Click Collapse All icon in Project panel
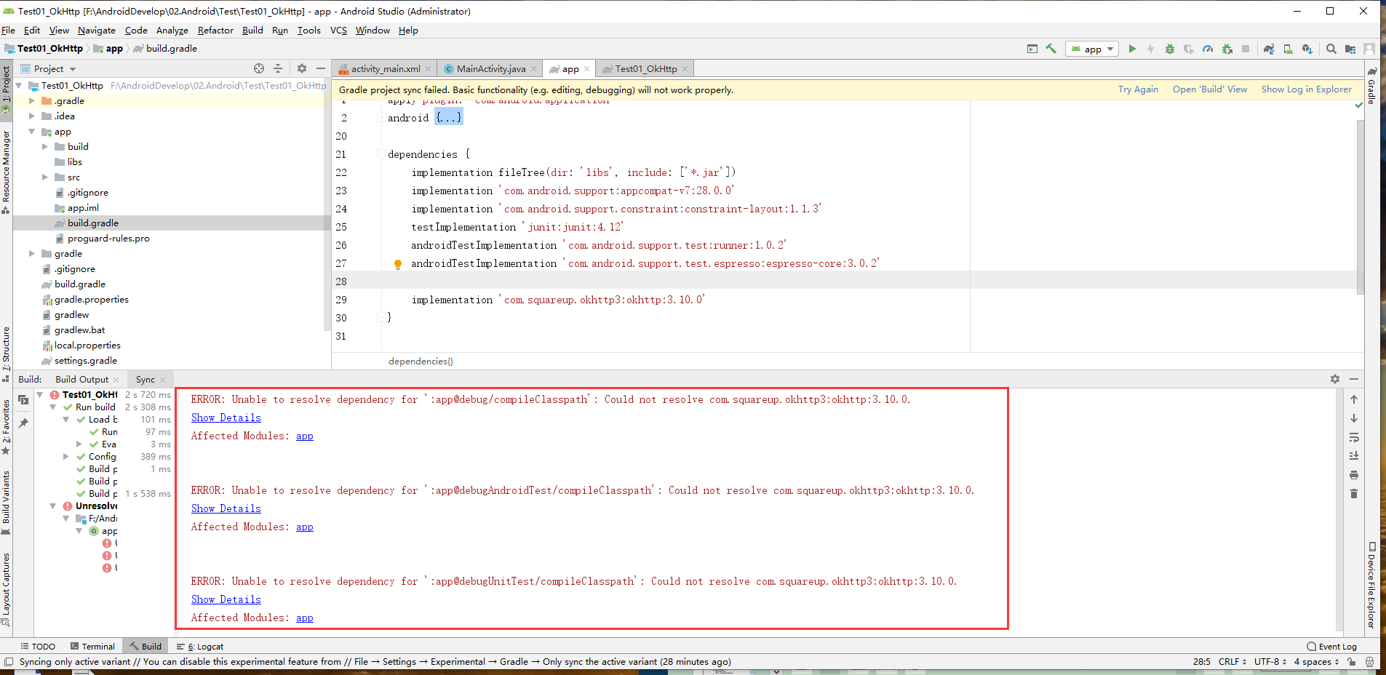 pyautogui.click(x=278, y=68)
